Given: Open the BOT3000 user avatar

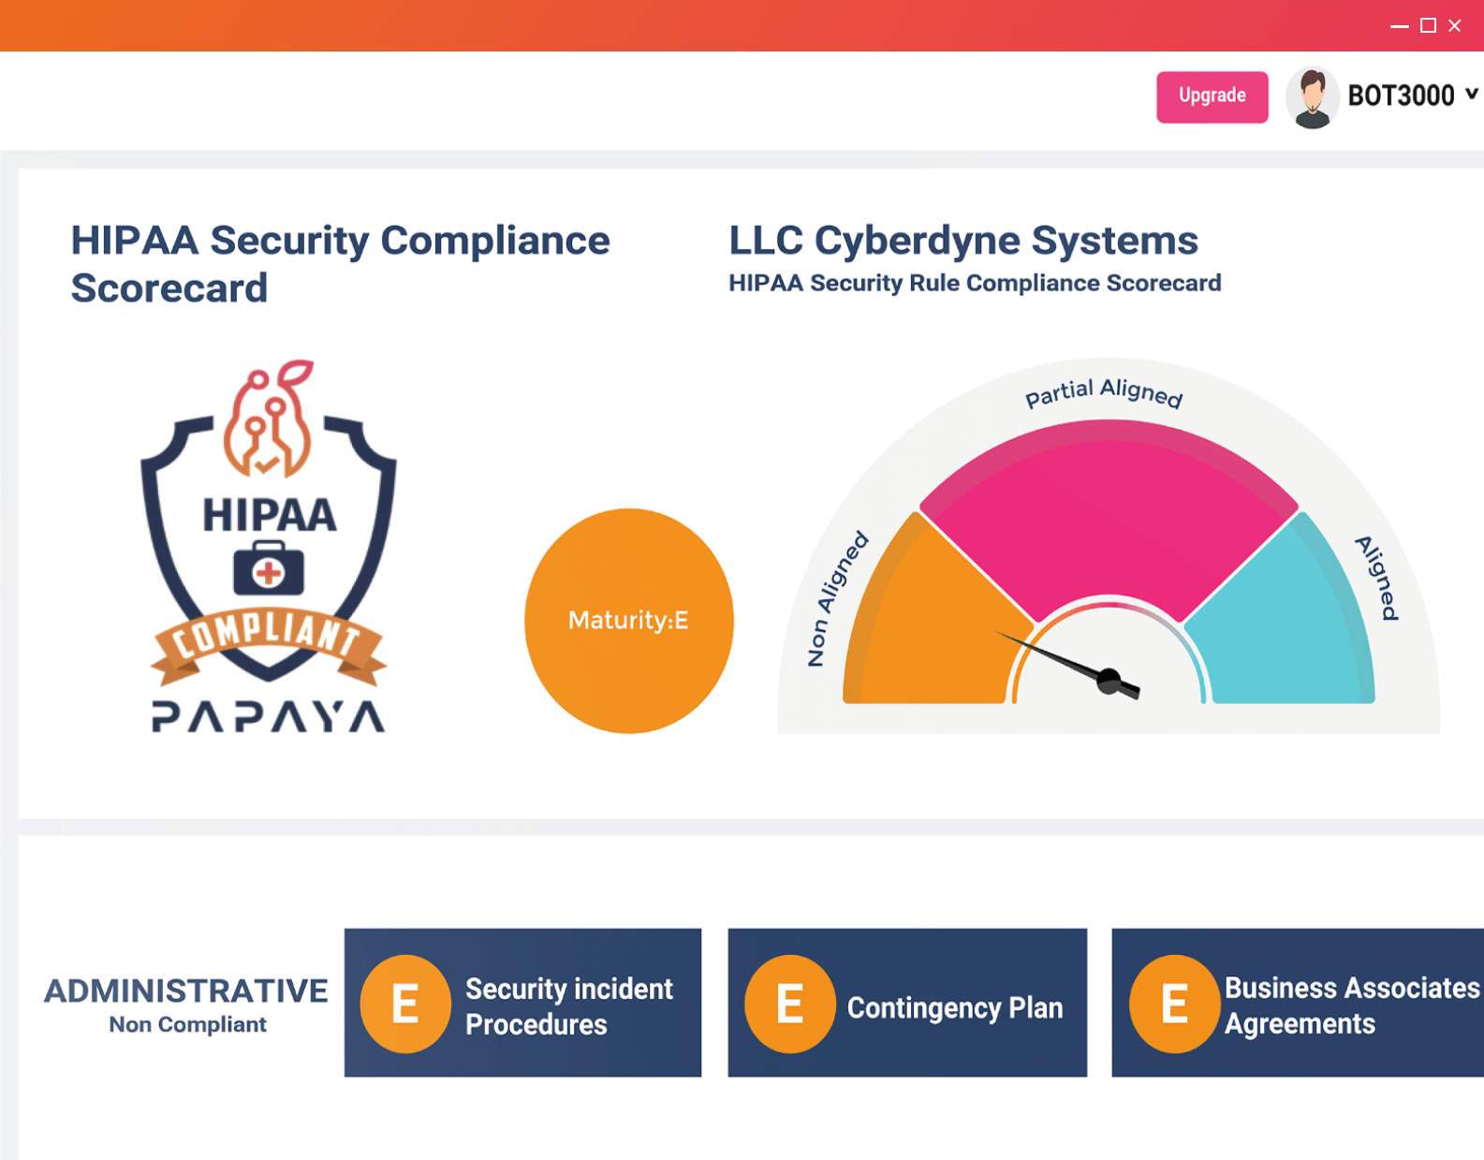Looking at the screenshot, I should [x=1313, y=97].
